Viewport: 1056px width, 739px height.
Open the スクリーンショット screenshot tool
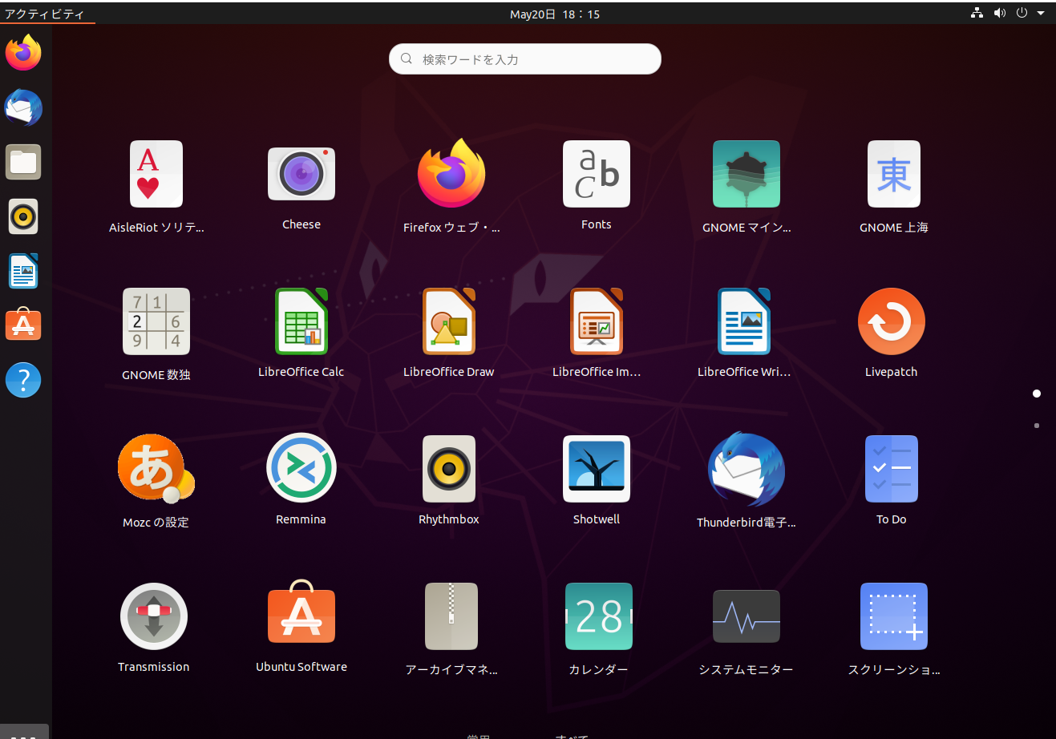[x=894, y=616]
